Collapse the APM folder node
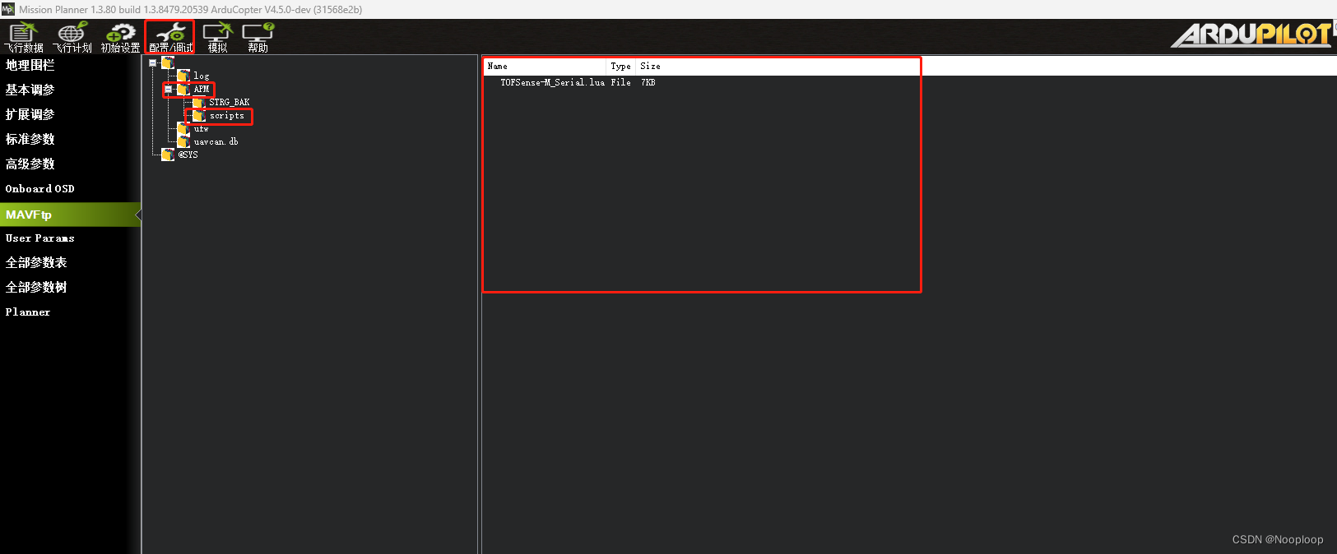The height and width of the screenshot is (554, 1337). [x=168, y=89]
